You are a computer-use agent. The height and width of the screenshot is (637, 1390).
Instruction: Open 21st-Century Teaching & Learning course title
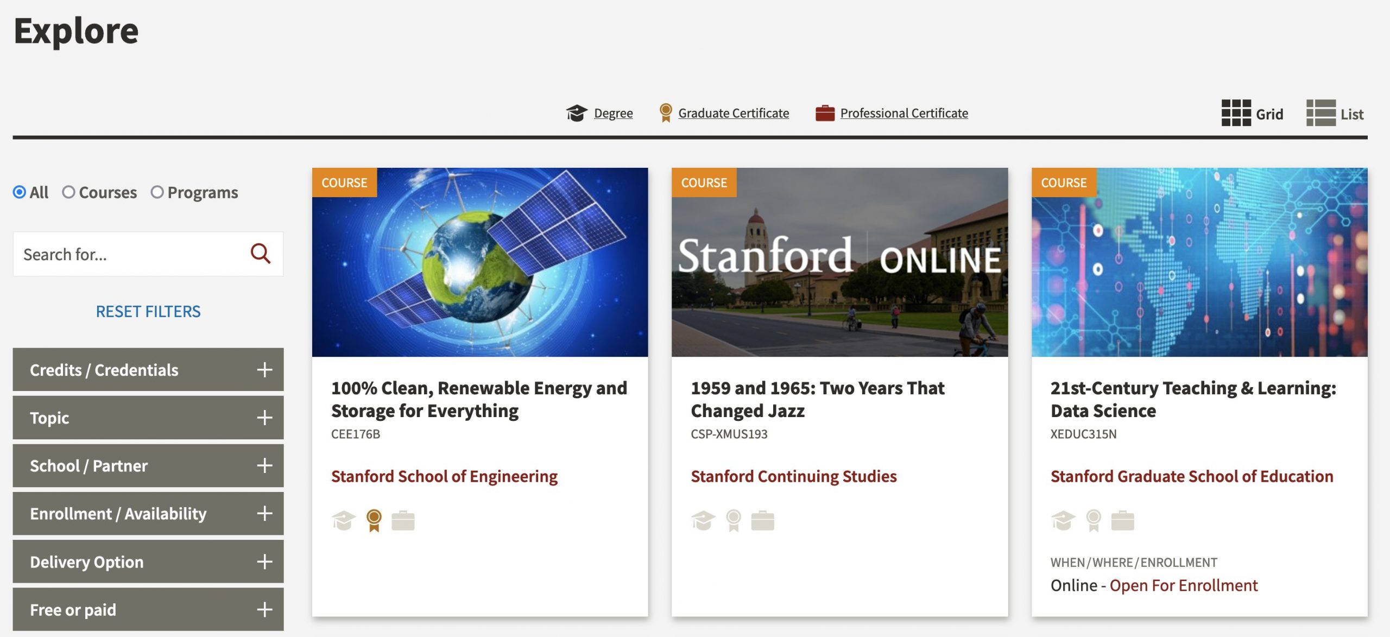coord(1193,399)
